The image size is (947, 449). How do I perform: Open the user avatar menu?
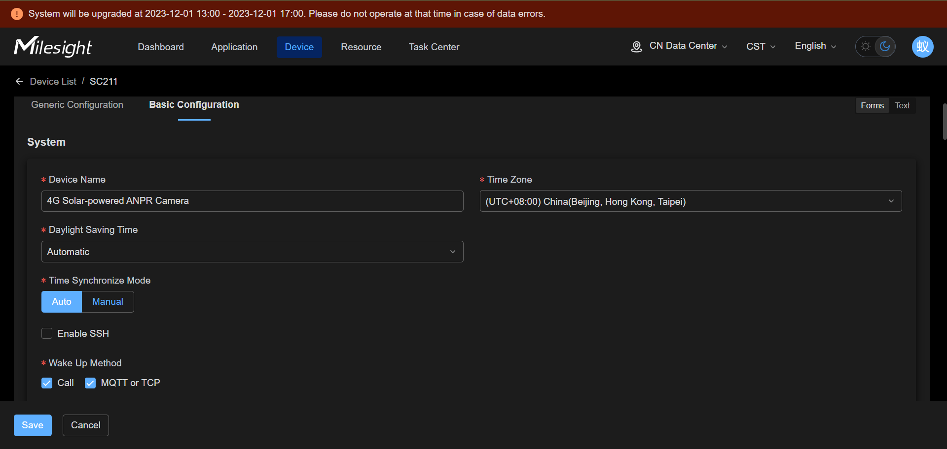pyautogui.click(x=922, y=47)
